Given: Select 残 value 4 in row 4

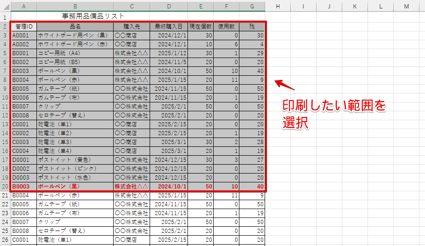Looking at the screenshot, I should coord(252,44).
